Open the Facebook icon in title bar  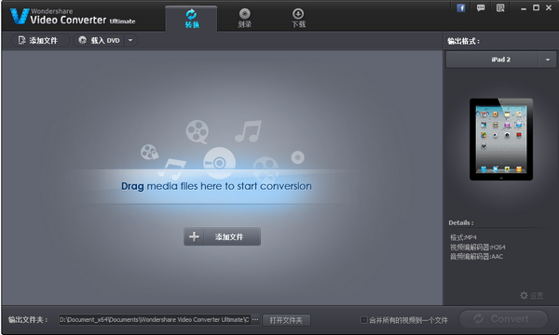[x=461, y=7]
